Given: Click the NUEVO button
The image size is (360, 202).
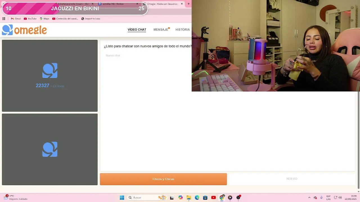Looking at the screenshot, I should 292,179.
